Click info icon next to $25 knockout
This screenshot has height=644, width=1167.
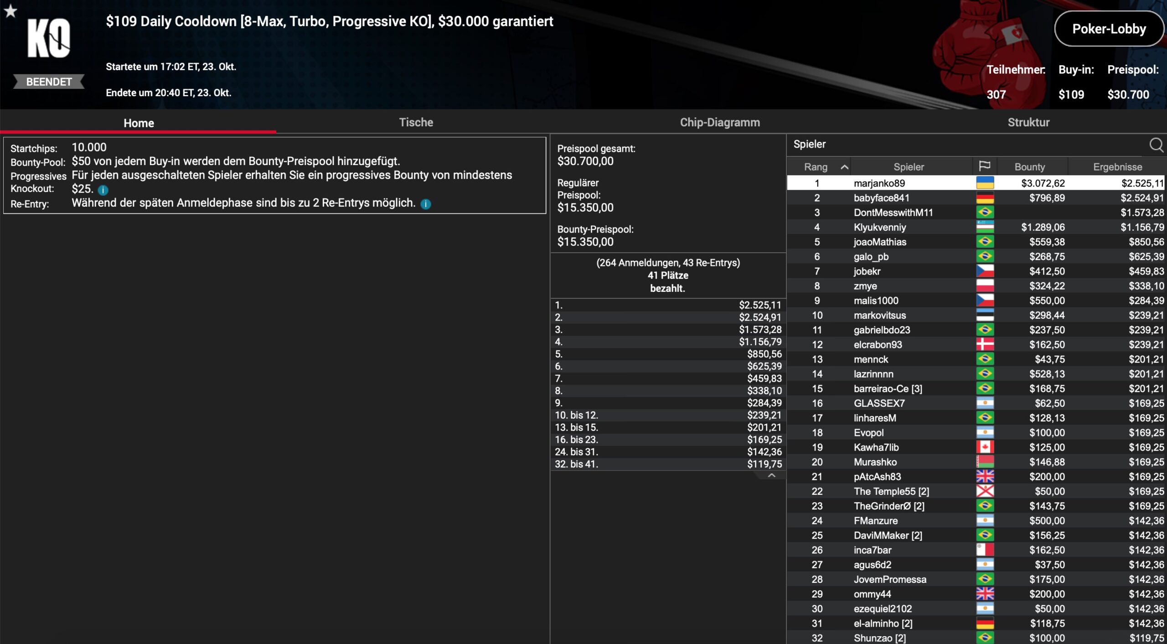pos(103,190)
